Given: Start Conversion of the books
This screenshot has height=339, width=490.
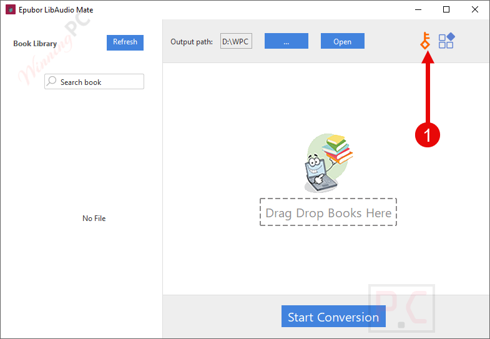Looking at the screenshot, I should (333, 316).
